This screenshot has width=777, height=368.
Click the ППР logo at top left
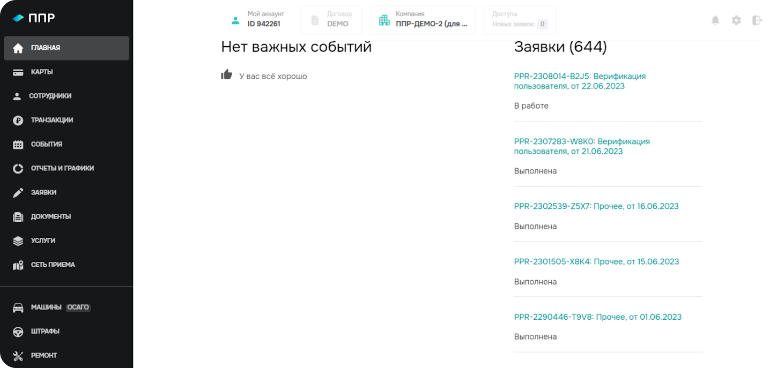tap(35, 17)
